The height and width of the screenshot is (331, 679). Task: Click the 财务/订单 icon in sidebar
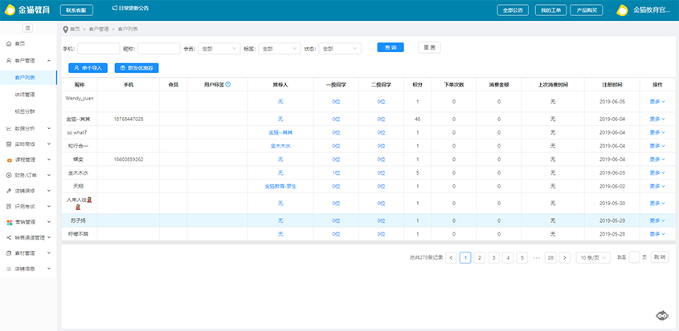(x=9, y=175)
